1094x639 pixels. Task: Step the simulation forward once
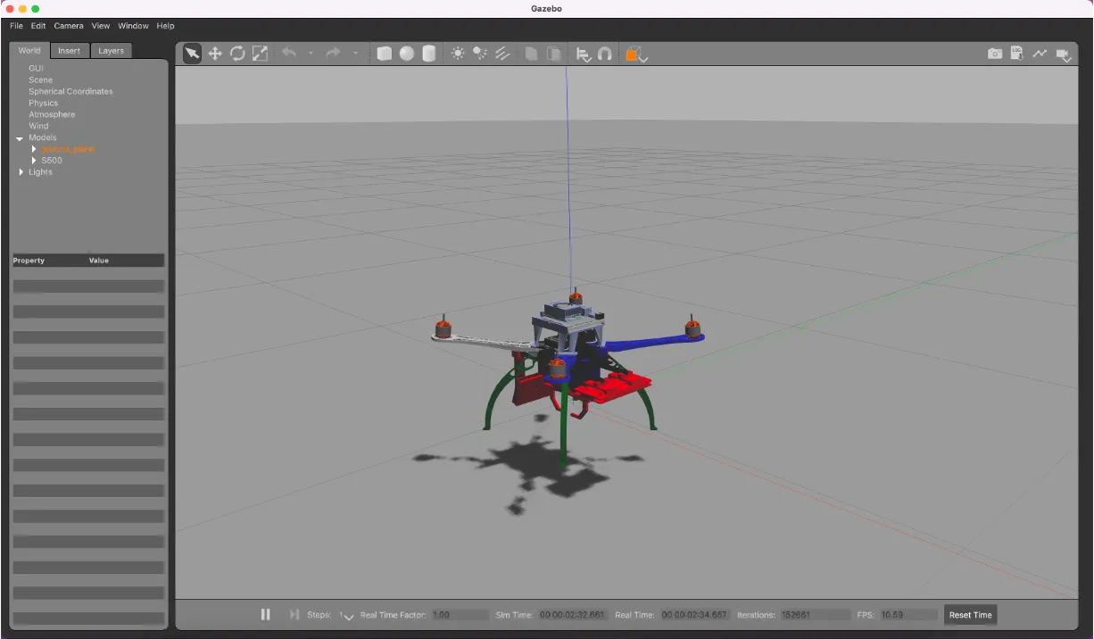click(x=294, y=615)
